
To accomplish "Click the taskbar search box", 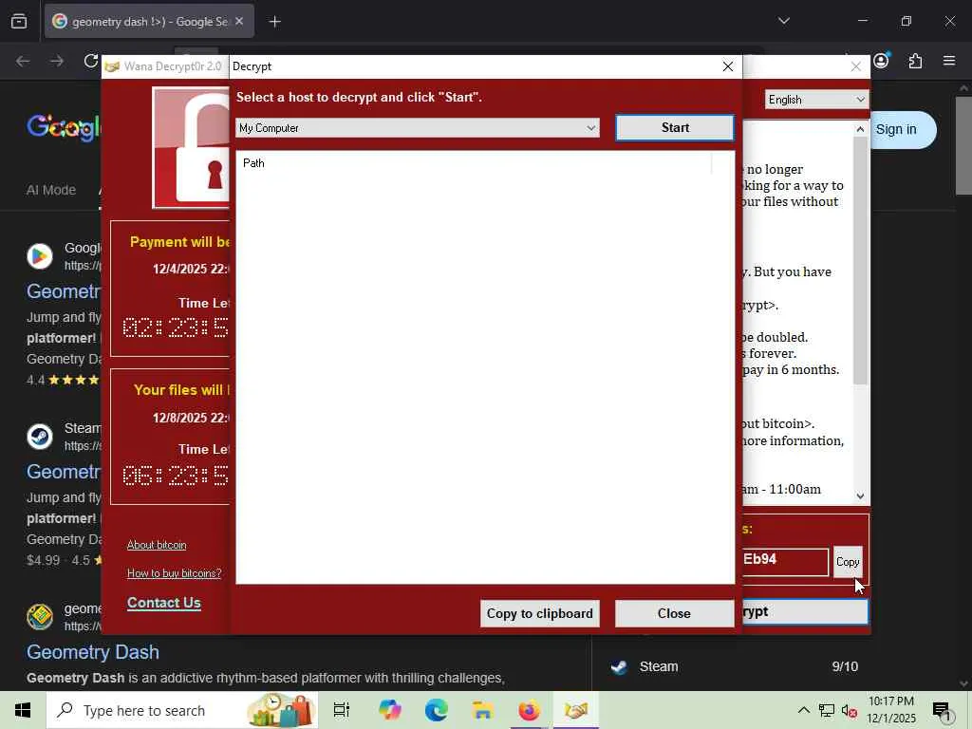I will coord(182,710).
